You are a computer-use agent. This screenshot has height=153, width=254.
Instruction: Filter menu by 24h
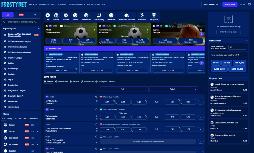pos(25,119)
